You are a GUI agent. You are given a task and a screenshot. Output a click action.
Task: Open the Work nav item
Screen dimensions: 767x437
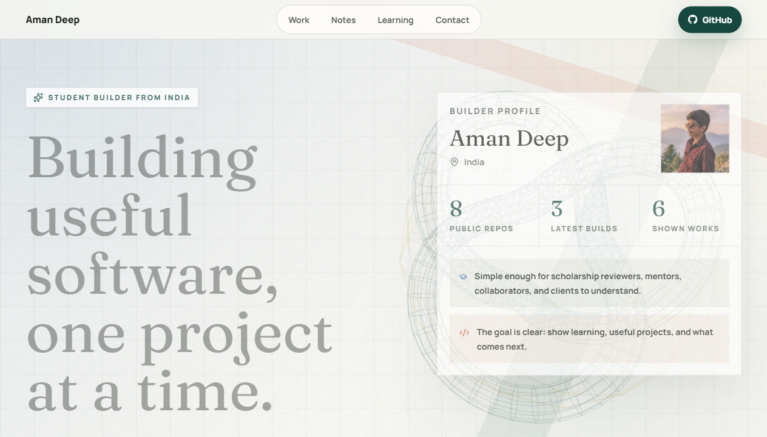[299, 20]
